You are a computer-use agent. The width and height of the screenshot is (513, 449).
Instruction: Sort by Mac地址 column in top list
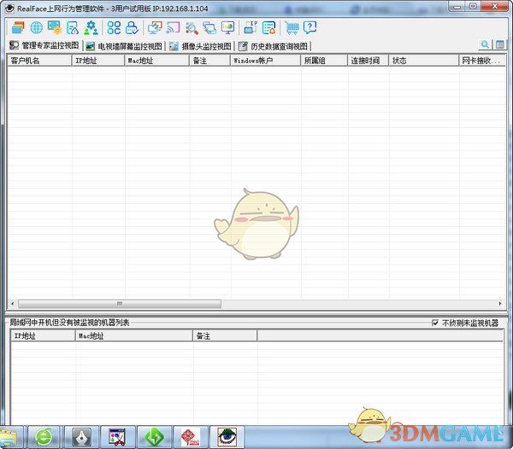click(156, 61)
